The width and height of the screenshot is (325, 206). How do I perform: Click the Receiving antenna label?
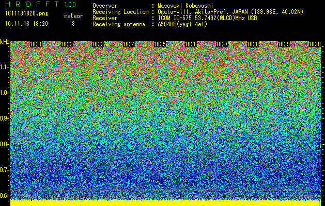pos(119,24)
